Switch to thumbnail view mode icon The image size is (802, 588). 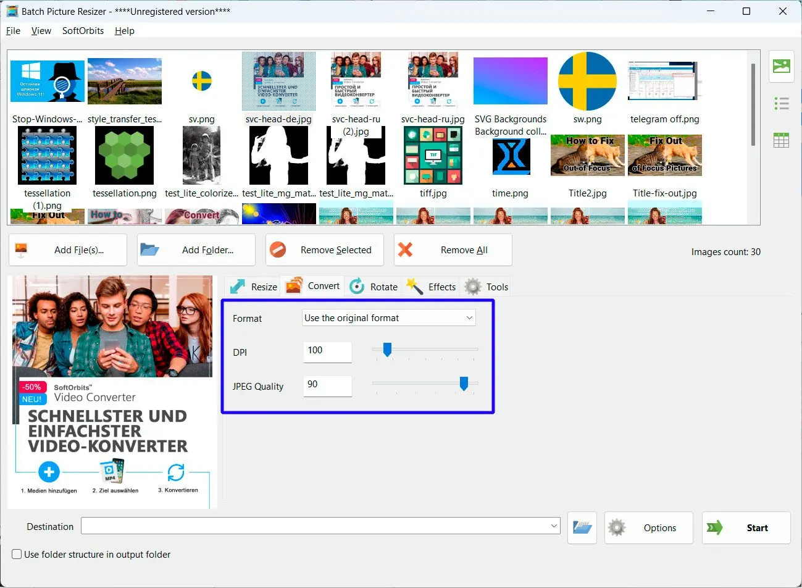[x=781, y=65]
